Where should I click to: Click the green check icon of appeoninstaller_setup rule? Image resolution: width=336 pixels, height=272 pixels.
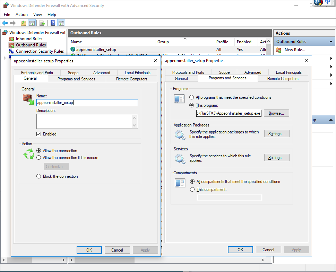pyautogui.click(x=73, y=50)
